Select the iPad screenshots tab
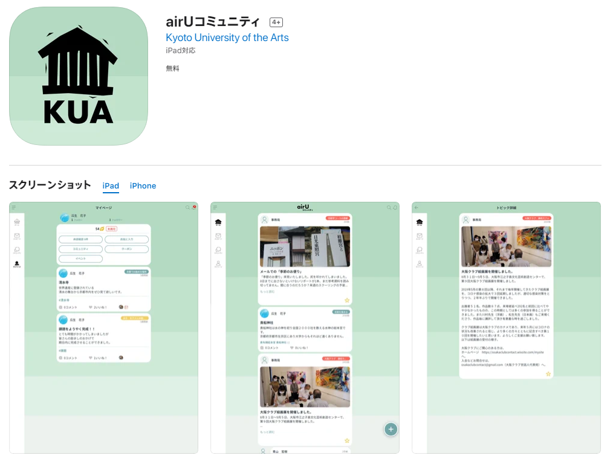Viewport: 613px width, 464px height. pyautogui.click(x=111, y=186)
